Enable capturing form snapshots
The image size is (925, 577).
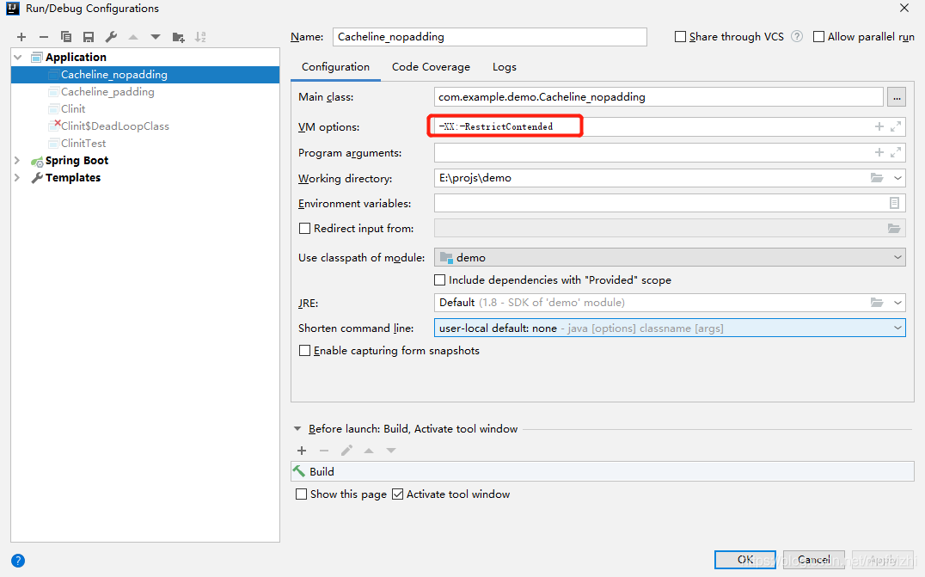[x=304, y=351]
